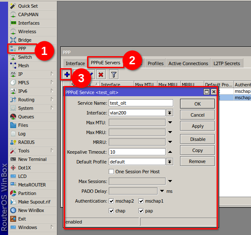The width and height of the screenshot is (251, 235).
Task: Open the Default Profile dropdown
Action: click(x=170, y=162)
